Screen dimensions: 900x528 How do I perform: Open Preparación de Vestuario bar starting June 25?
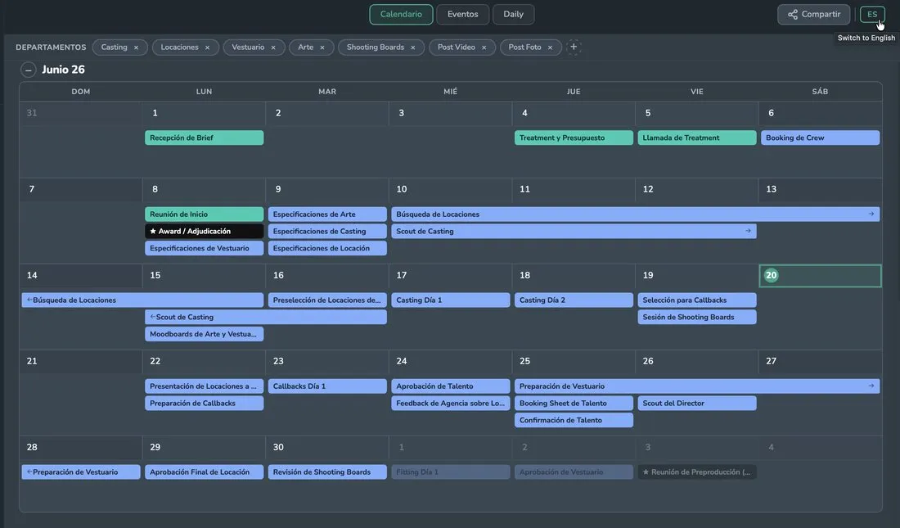point(697,386)
